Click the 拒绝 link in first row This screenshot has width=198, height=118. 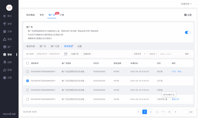point(179,72)
